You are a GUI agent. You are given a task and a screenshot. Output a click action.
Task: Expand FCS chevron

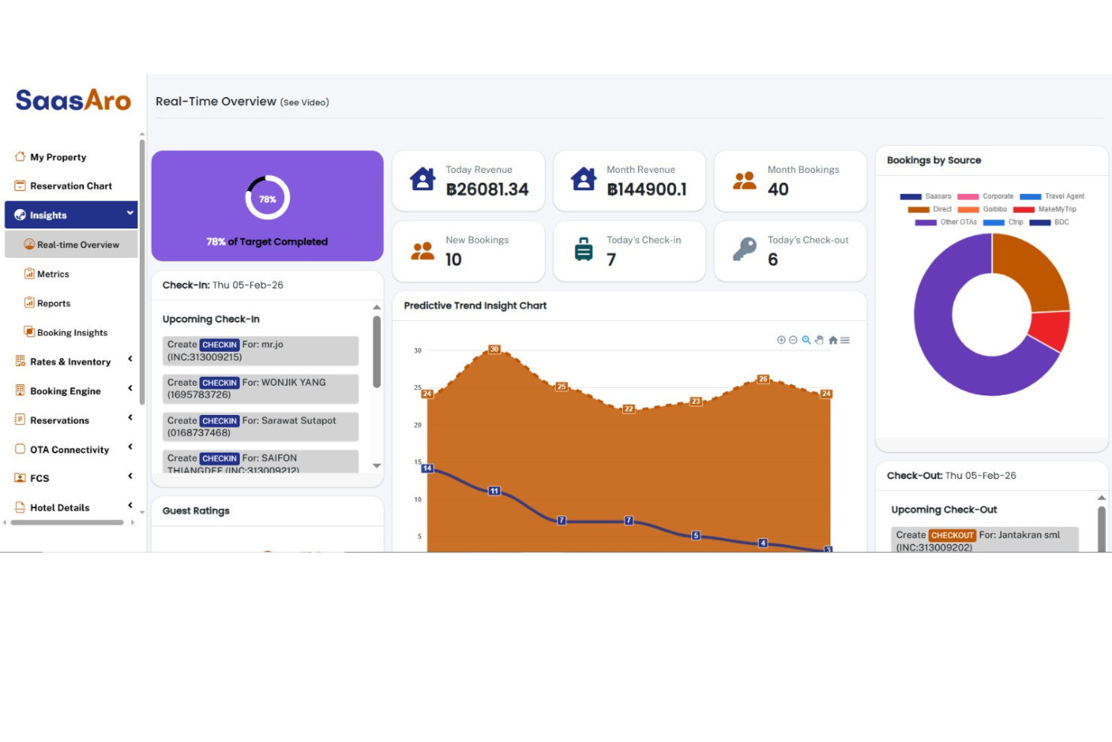coord(130,476)
